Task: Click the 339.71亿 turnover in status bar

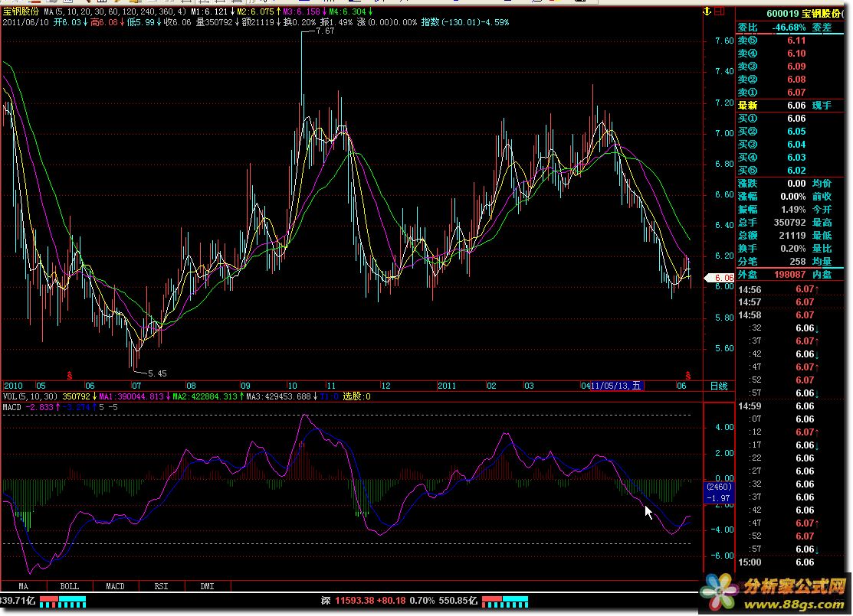Action: [18, 601]
